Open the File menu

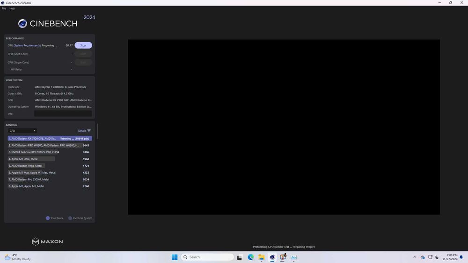pos(4,8)
